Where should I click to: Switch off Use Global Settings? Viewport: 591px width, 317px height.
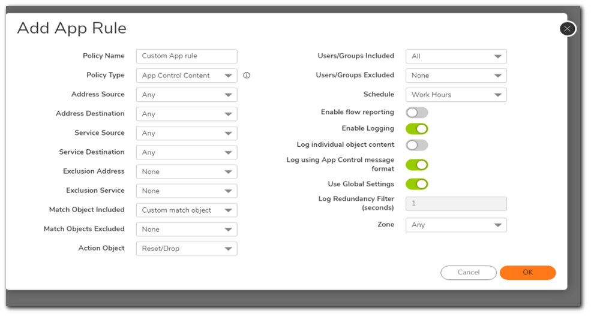417,184
